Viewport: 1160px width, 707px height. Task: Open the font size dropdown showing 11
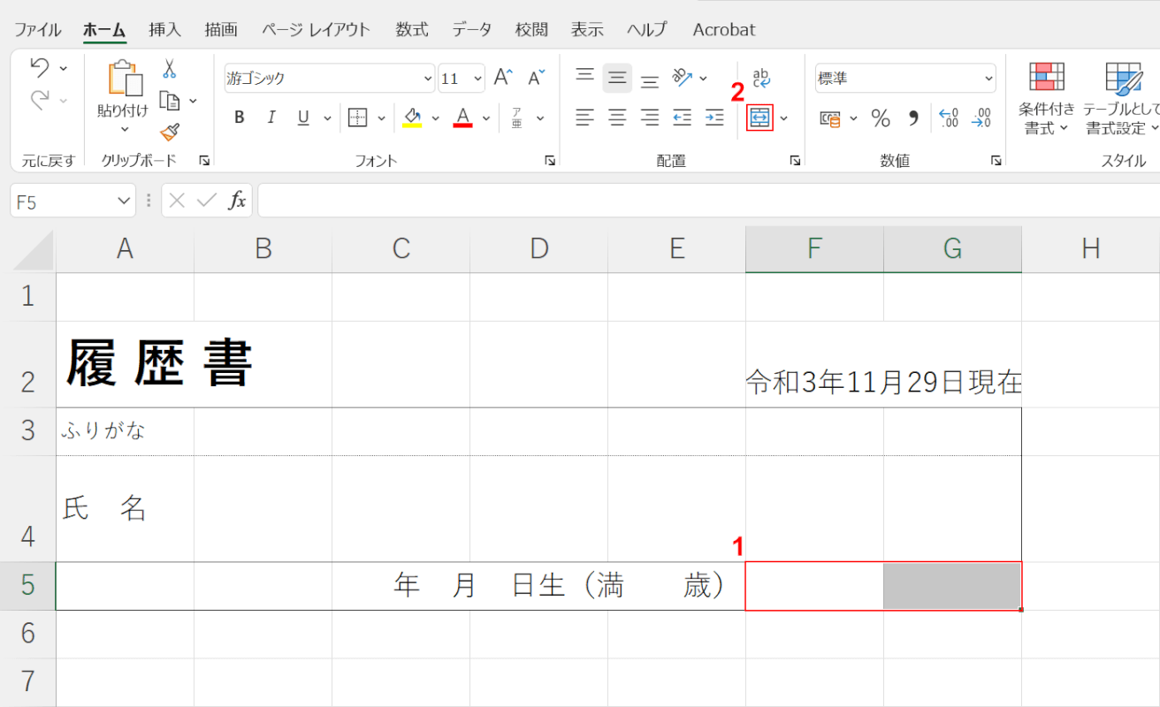coord(477,78)
